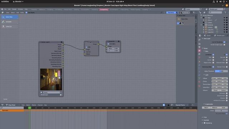Enable Render Single Layer checkbox

pyautogui.click(x=224, y=45)
